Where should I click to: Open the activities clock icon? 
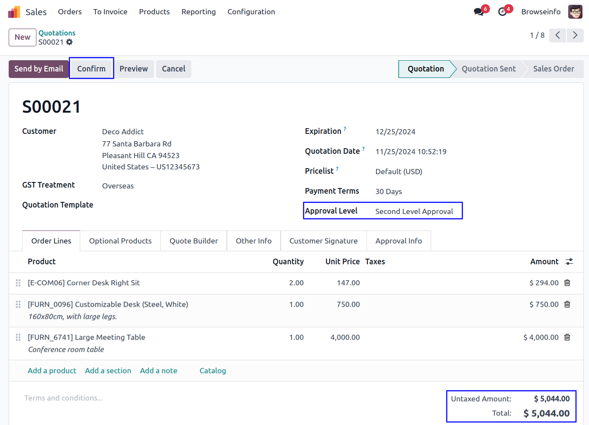[502, 12]
